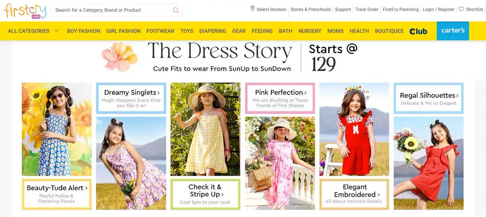Go to Boutiques section
The height and width of the screenshot is (217, 486).
coord(389,31)
